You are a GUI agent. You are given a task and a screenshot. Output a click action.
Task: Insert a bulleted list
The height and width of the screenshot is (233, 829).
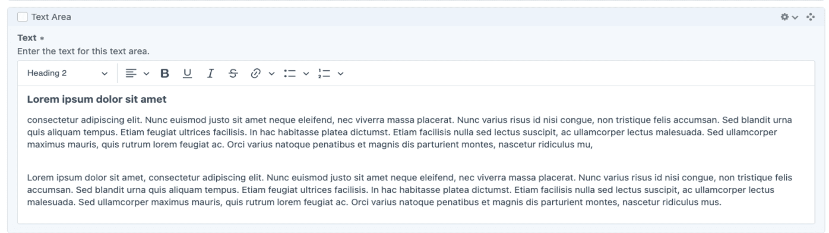290,73
